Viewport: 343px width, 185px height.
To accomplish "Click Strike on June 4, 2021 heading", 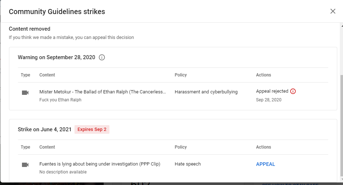I will pos(45,129).
